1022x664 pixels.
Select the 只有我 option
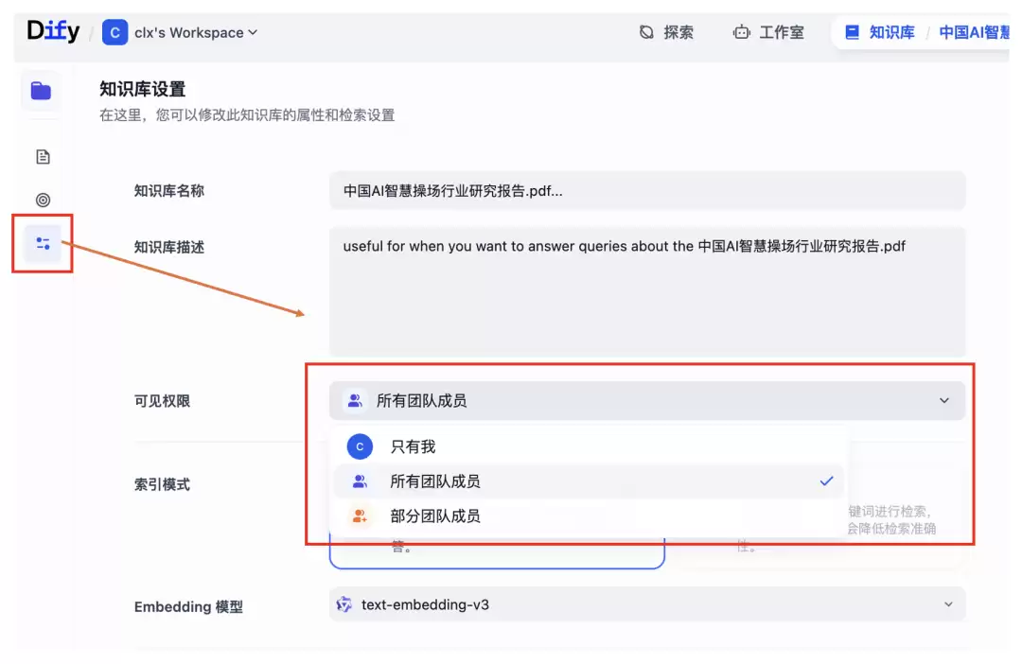[x=590, y=447]
